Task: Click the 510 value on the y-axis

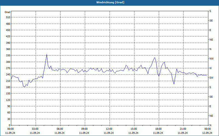Action: tap(8, 17)
